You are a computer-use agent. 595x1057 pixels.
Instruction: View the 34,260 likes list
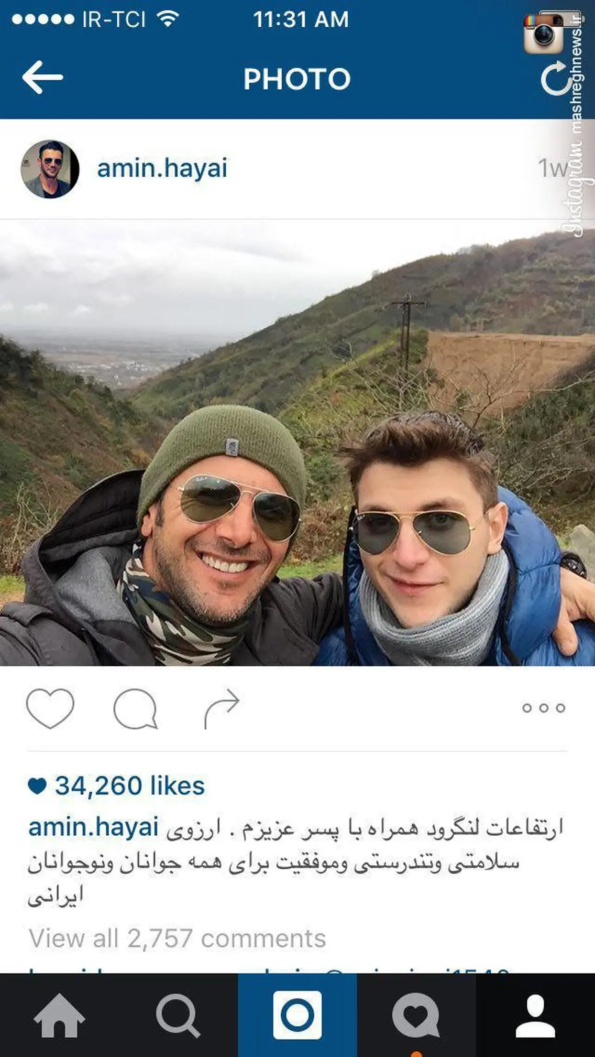(130, 785)
